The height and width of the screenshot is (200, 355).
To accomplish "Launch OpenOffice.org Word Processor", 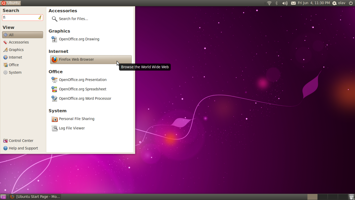I will pyautogui.click(x=91, y=98).
